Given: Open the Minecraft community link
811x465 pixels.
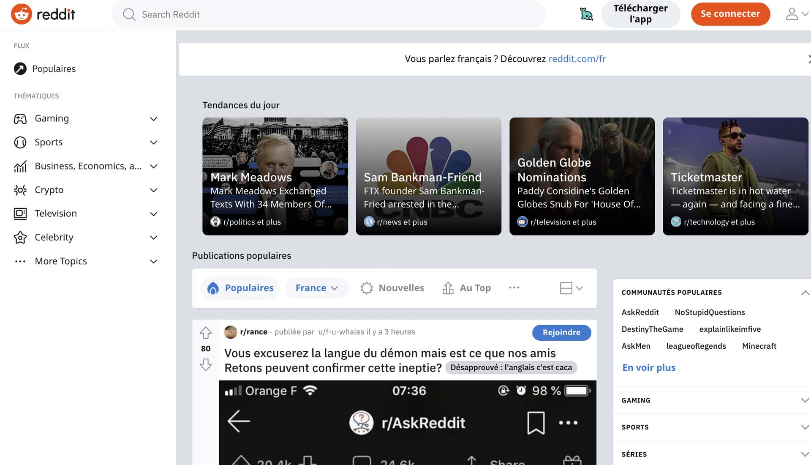Looking at the screenshot, I should (x=759, y=346).
